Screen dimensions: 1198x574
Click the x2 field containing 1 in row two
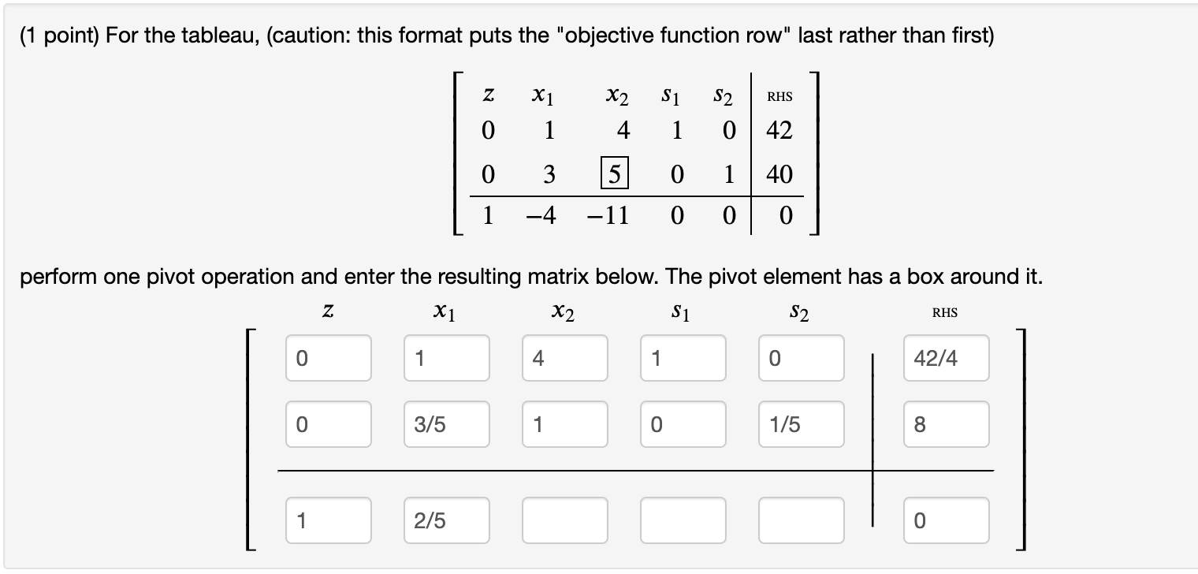click(564, 424)
